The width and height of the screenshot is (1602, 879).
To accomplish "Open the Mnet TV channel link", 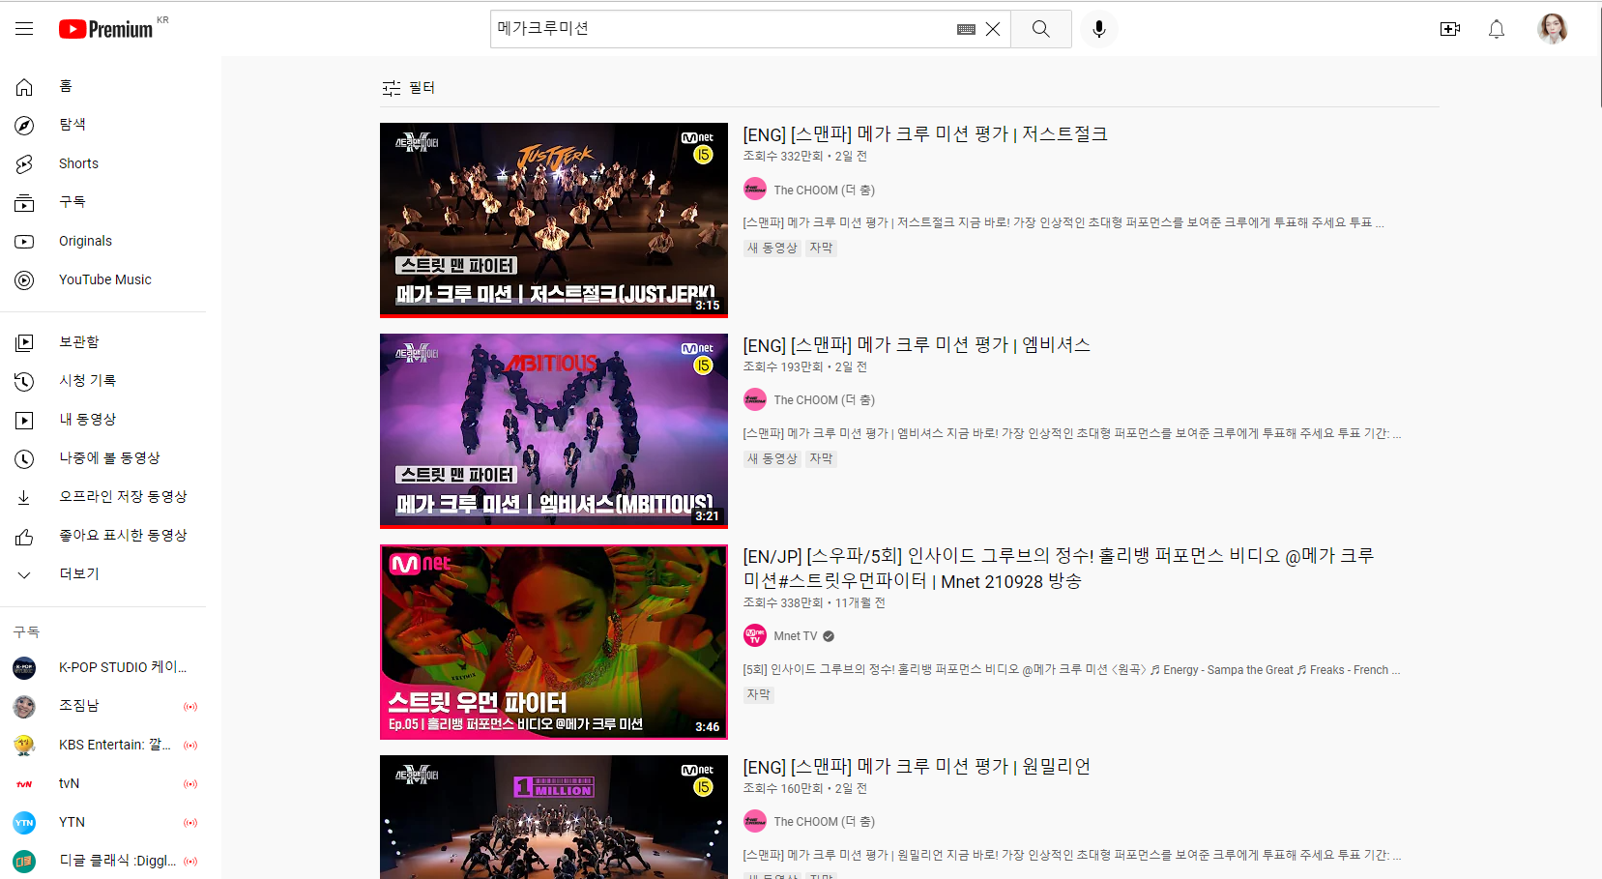I will click(796, 636).
